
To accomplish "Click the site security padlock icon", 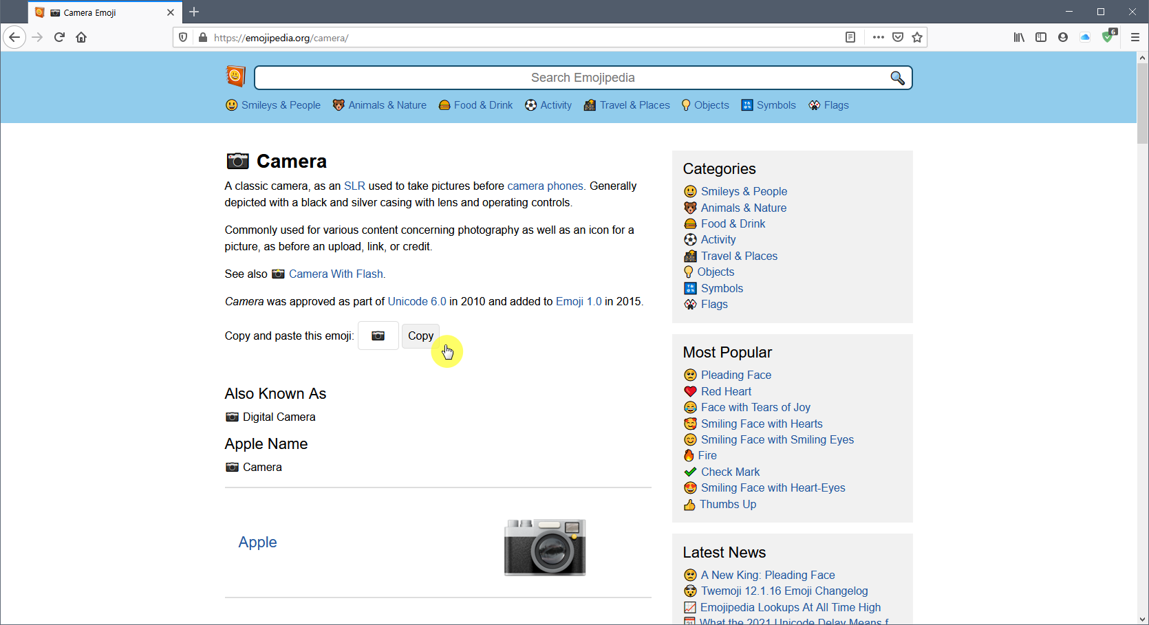I will [203, 37].
